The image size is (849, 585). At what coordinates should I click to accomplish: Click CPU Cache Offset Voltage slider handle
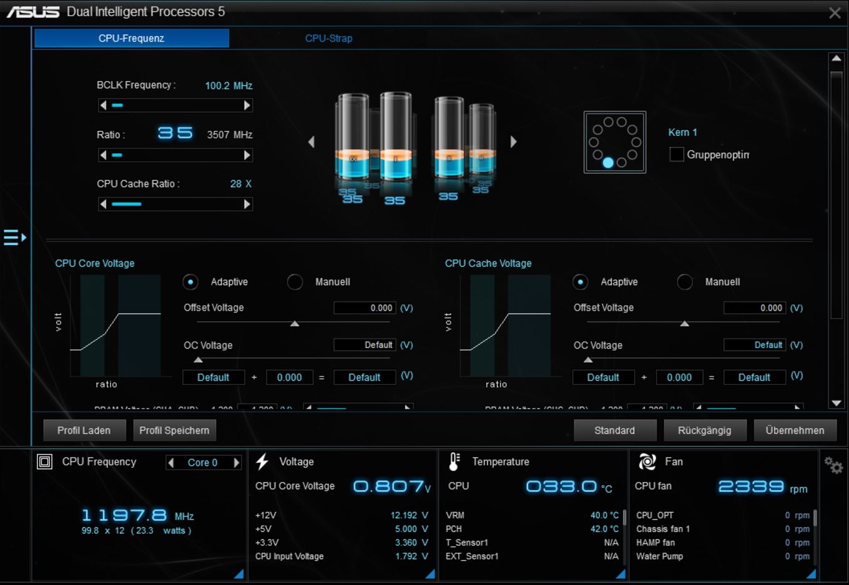pos(685,324)
